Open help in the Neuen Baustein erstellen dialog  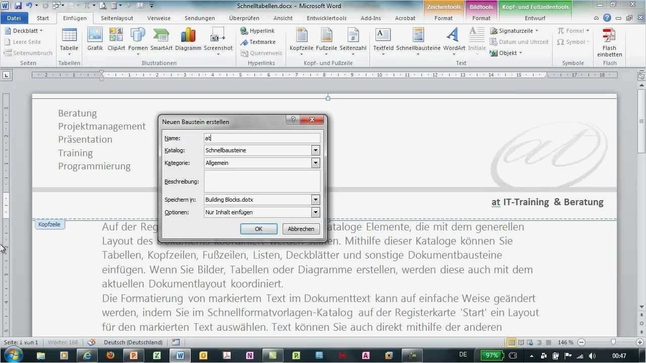(293, 120)
